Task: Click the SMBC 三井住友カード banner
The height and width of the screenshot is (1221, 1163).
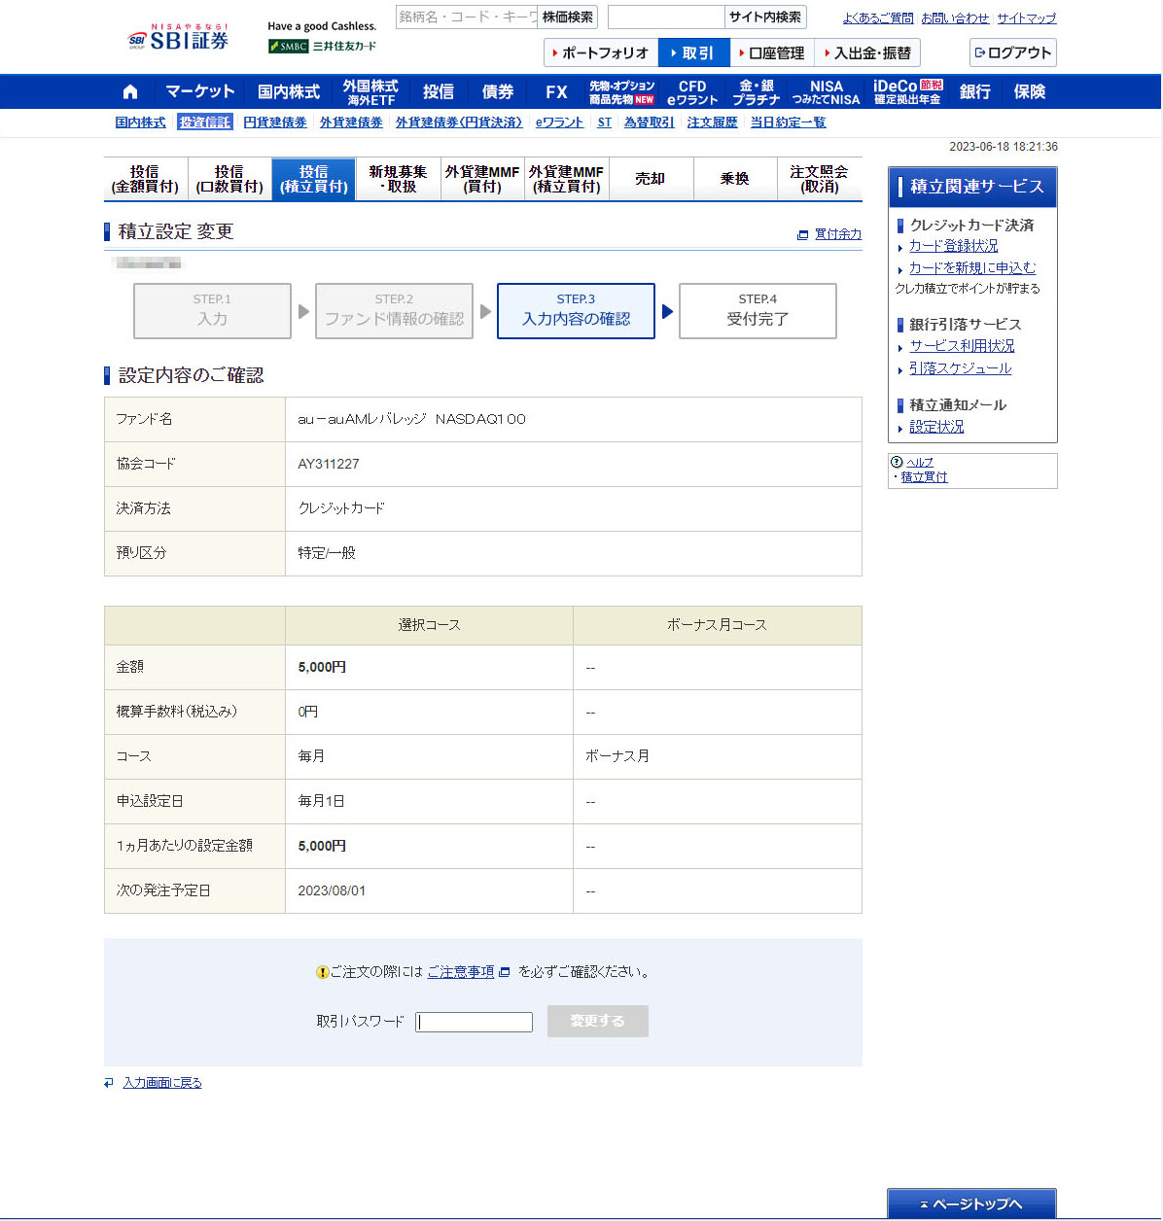Action: coord(322,46)
